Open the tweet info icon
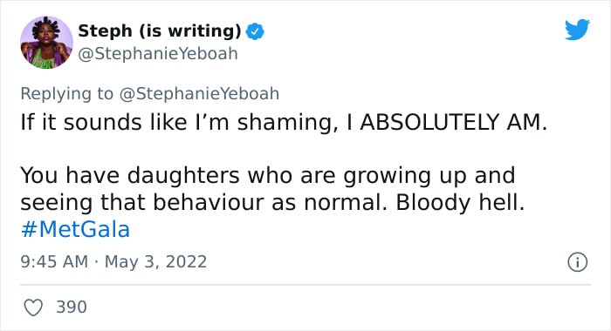This screenshot has height=331, width=611. click(577, 262)
